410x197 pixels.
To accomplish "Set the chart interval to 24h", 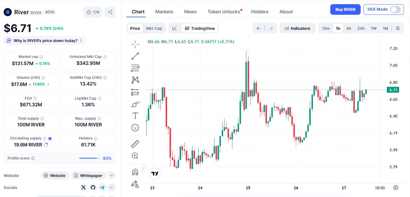I will point(361,28).
